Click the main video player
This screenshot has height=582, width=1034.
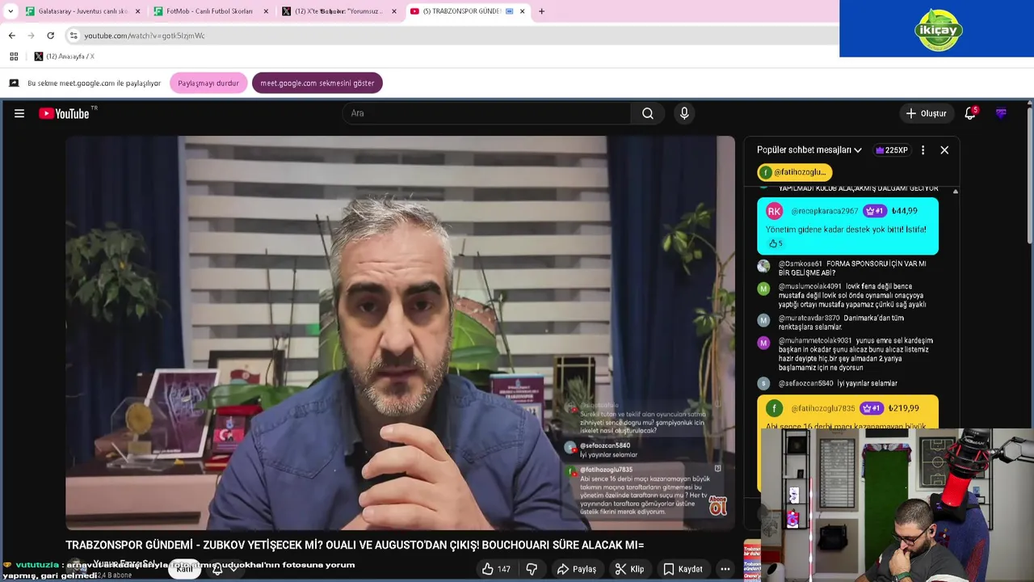[400, 332]
